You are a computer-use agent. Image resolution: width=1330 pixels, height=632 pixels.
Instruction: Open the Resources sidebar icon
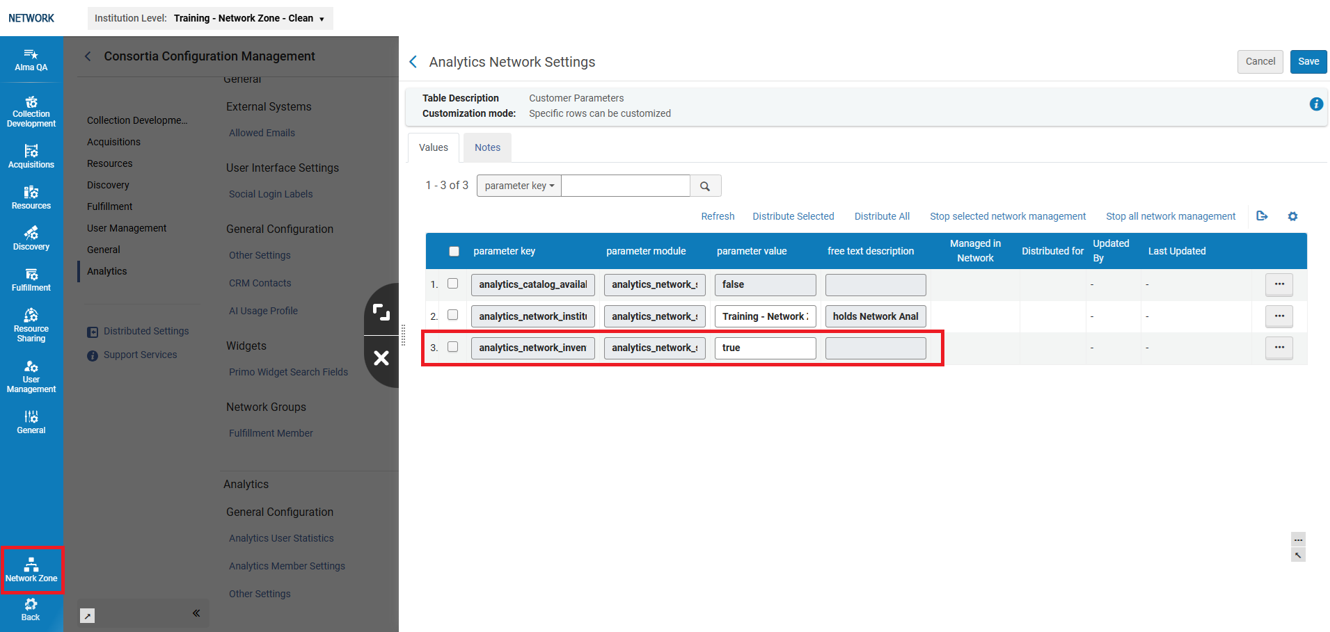pos(31,197)
